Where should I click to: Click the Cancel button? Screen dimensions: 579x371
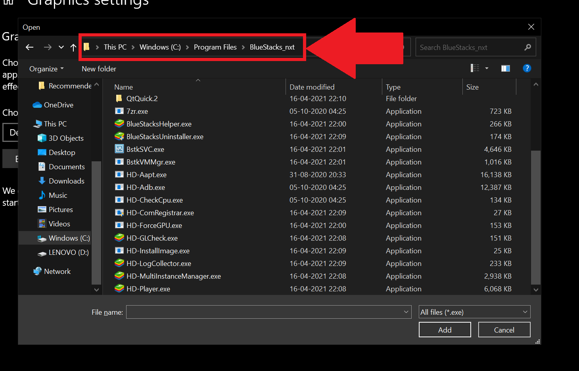[504, 330]
